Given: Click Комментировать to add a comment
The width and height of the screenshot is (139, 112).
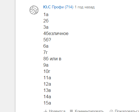Looking at the screenshot, I should [x=89, y=111].
